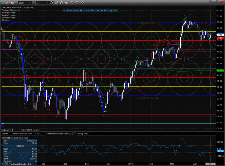Click the interval clock icon
Image resolution: width=225 pixels, height=166 pixels.
pos(52,3)
